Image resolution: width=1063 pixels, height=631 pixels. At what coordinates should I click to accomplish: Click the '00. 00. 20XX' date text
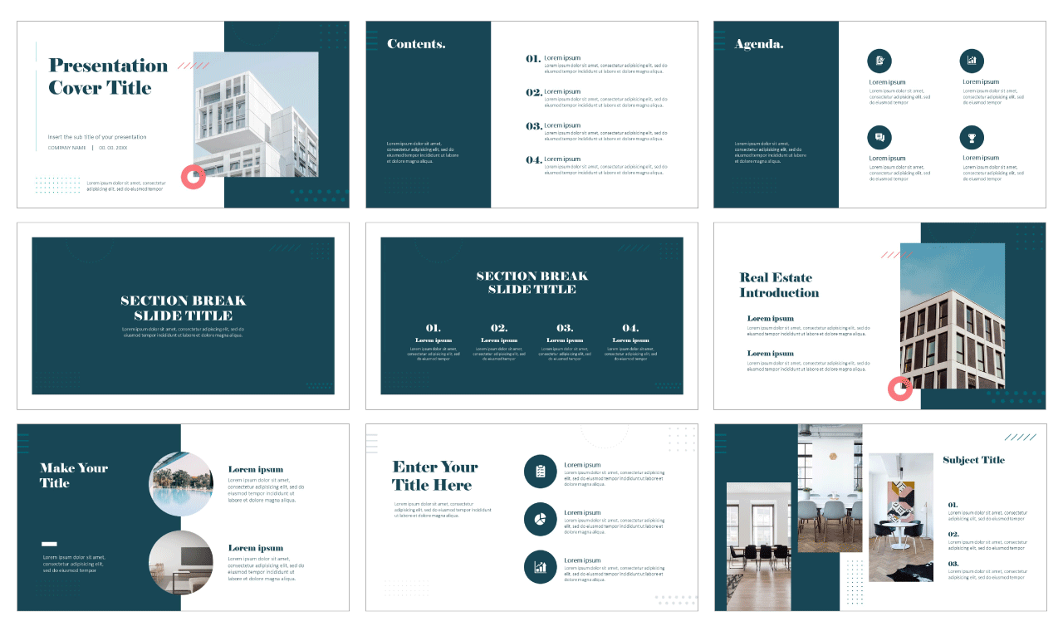click(x=113, y=148)
